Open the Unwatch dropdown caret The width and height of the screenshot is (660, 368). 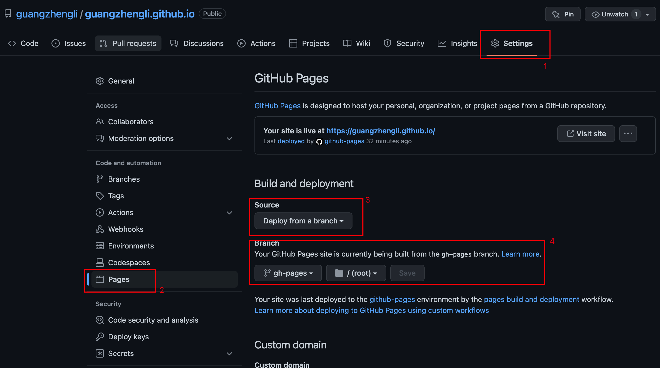(647, 14)
